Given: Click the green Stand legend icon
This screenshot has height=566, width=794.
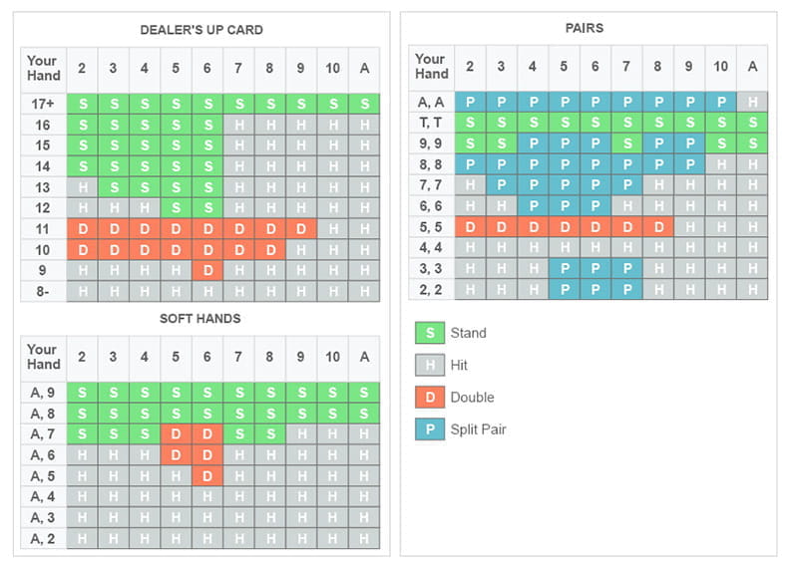Looking at the screenshot, I should (x=428, y=333).
